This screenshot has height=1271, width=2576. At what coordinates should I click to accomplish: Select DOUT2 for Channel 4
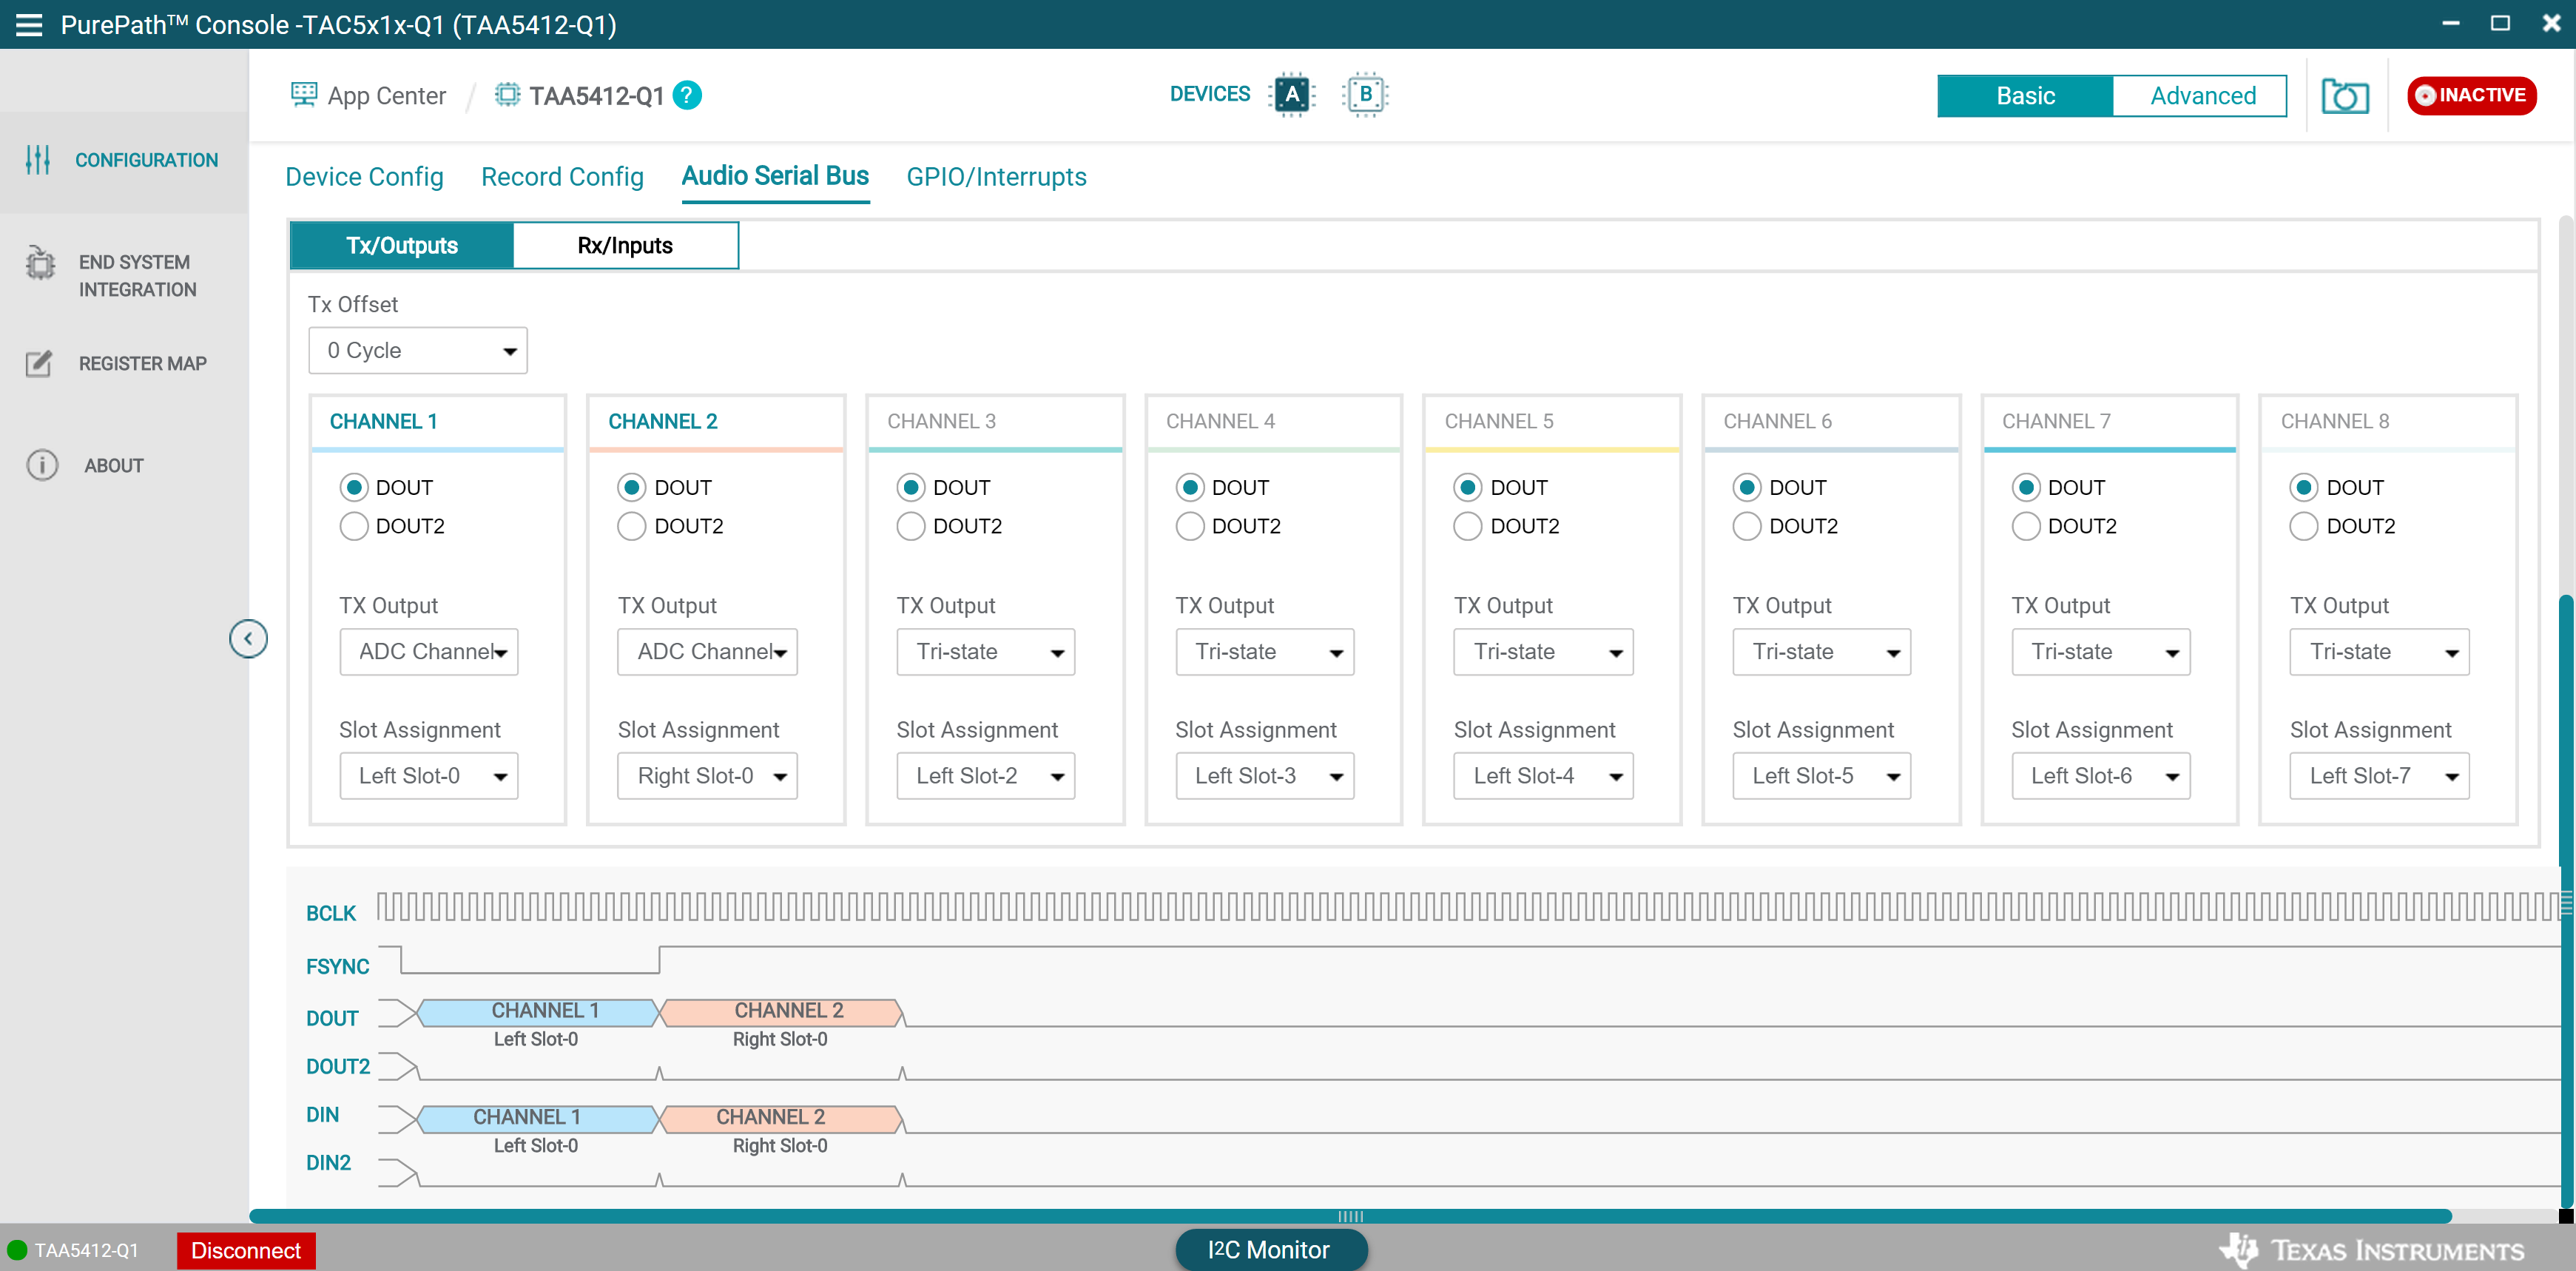[1189, 526]
